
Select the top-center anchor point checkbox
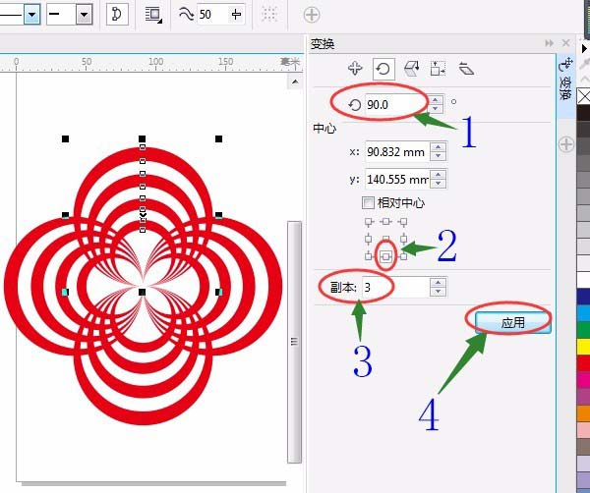coord(385,222)
